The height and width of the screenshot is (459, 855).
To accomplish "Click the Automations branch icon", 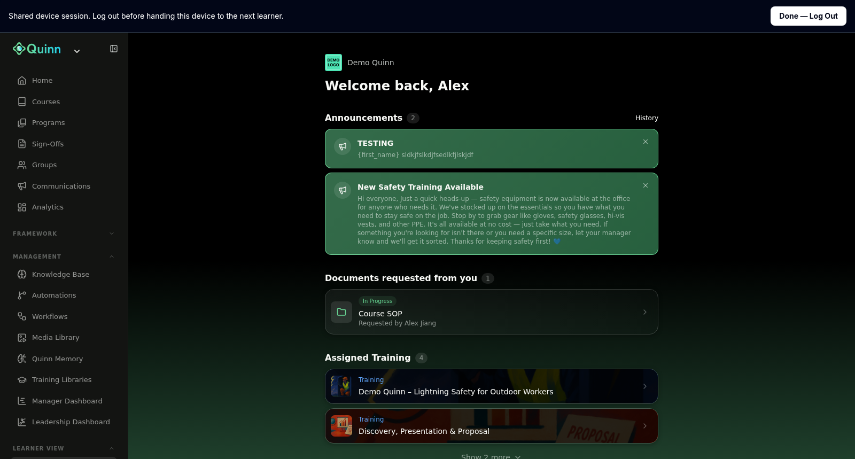I will click(22, 295).
